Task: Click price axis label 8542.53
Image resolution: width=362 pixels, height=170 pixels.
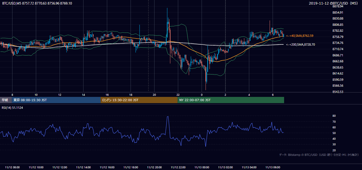Action: (x=338, y=92)
